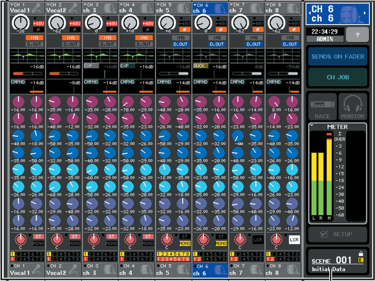Open the RACK equipment icon button
This screenshot has height=281, width=375.
tap(322, 107)
